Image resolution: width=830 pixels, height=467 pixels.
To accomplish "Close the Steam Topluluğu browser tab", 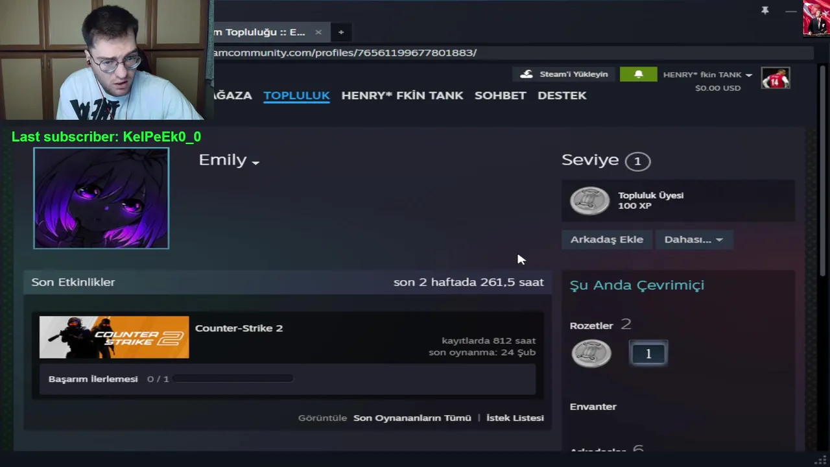I will (x=318, y=32).
